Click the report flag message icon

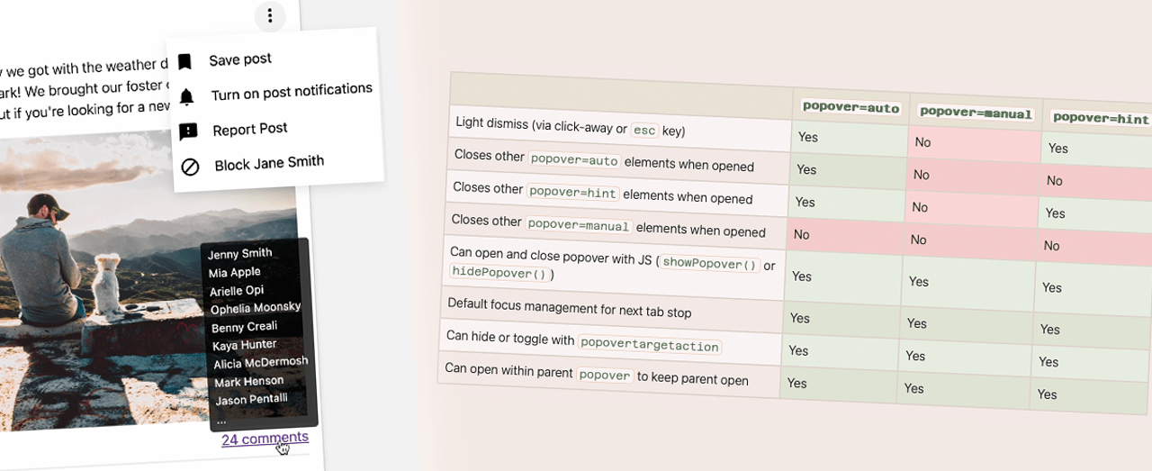(188, 131)
